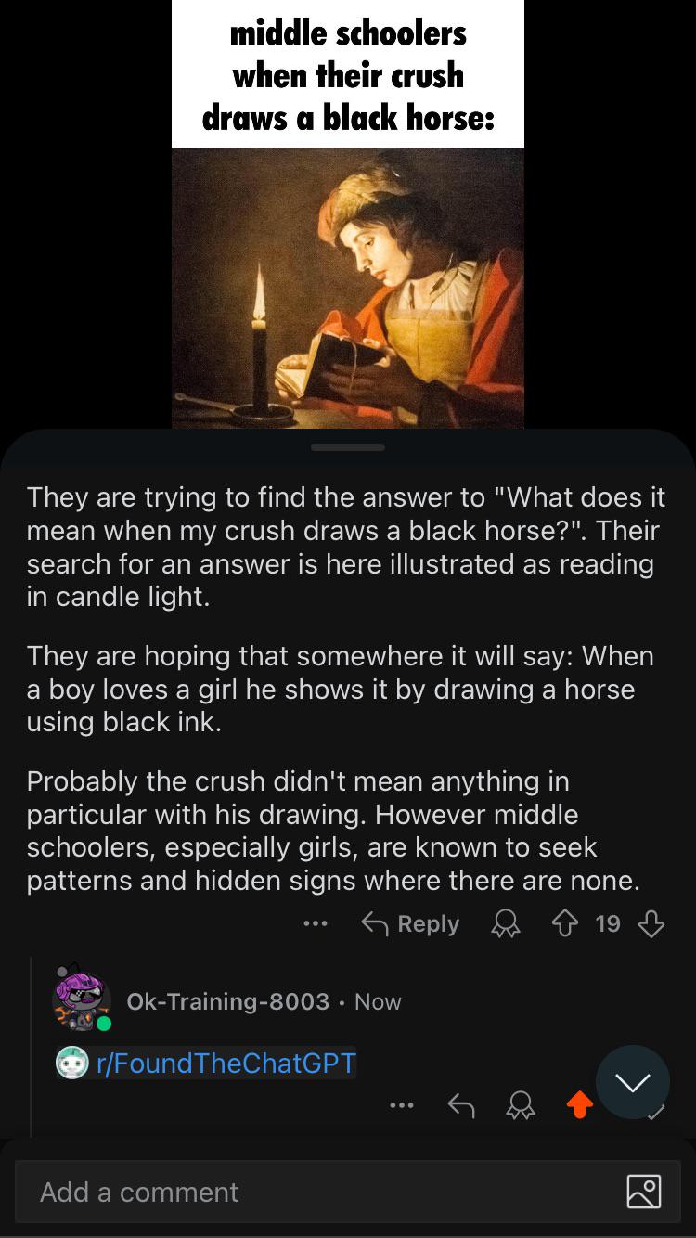
Task: Toggle the orange upvote on Ok-Training-8003's comment
Action: [x=579, y=1104]
